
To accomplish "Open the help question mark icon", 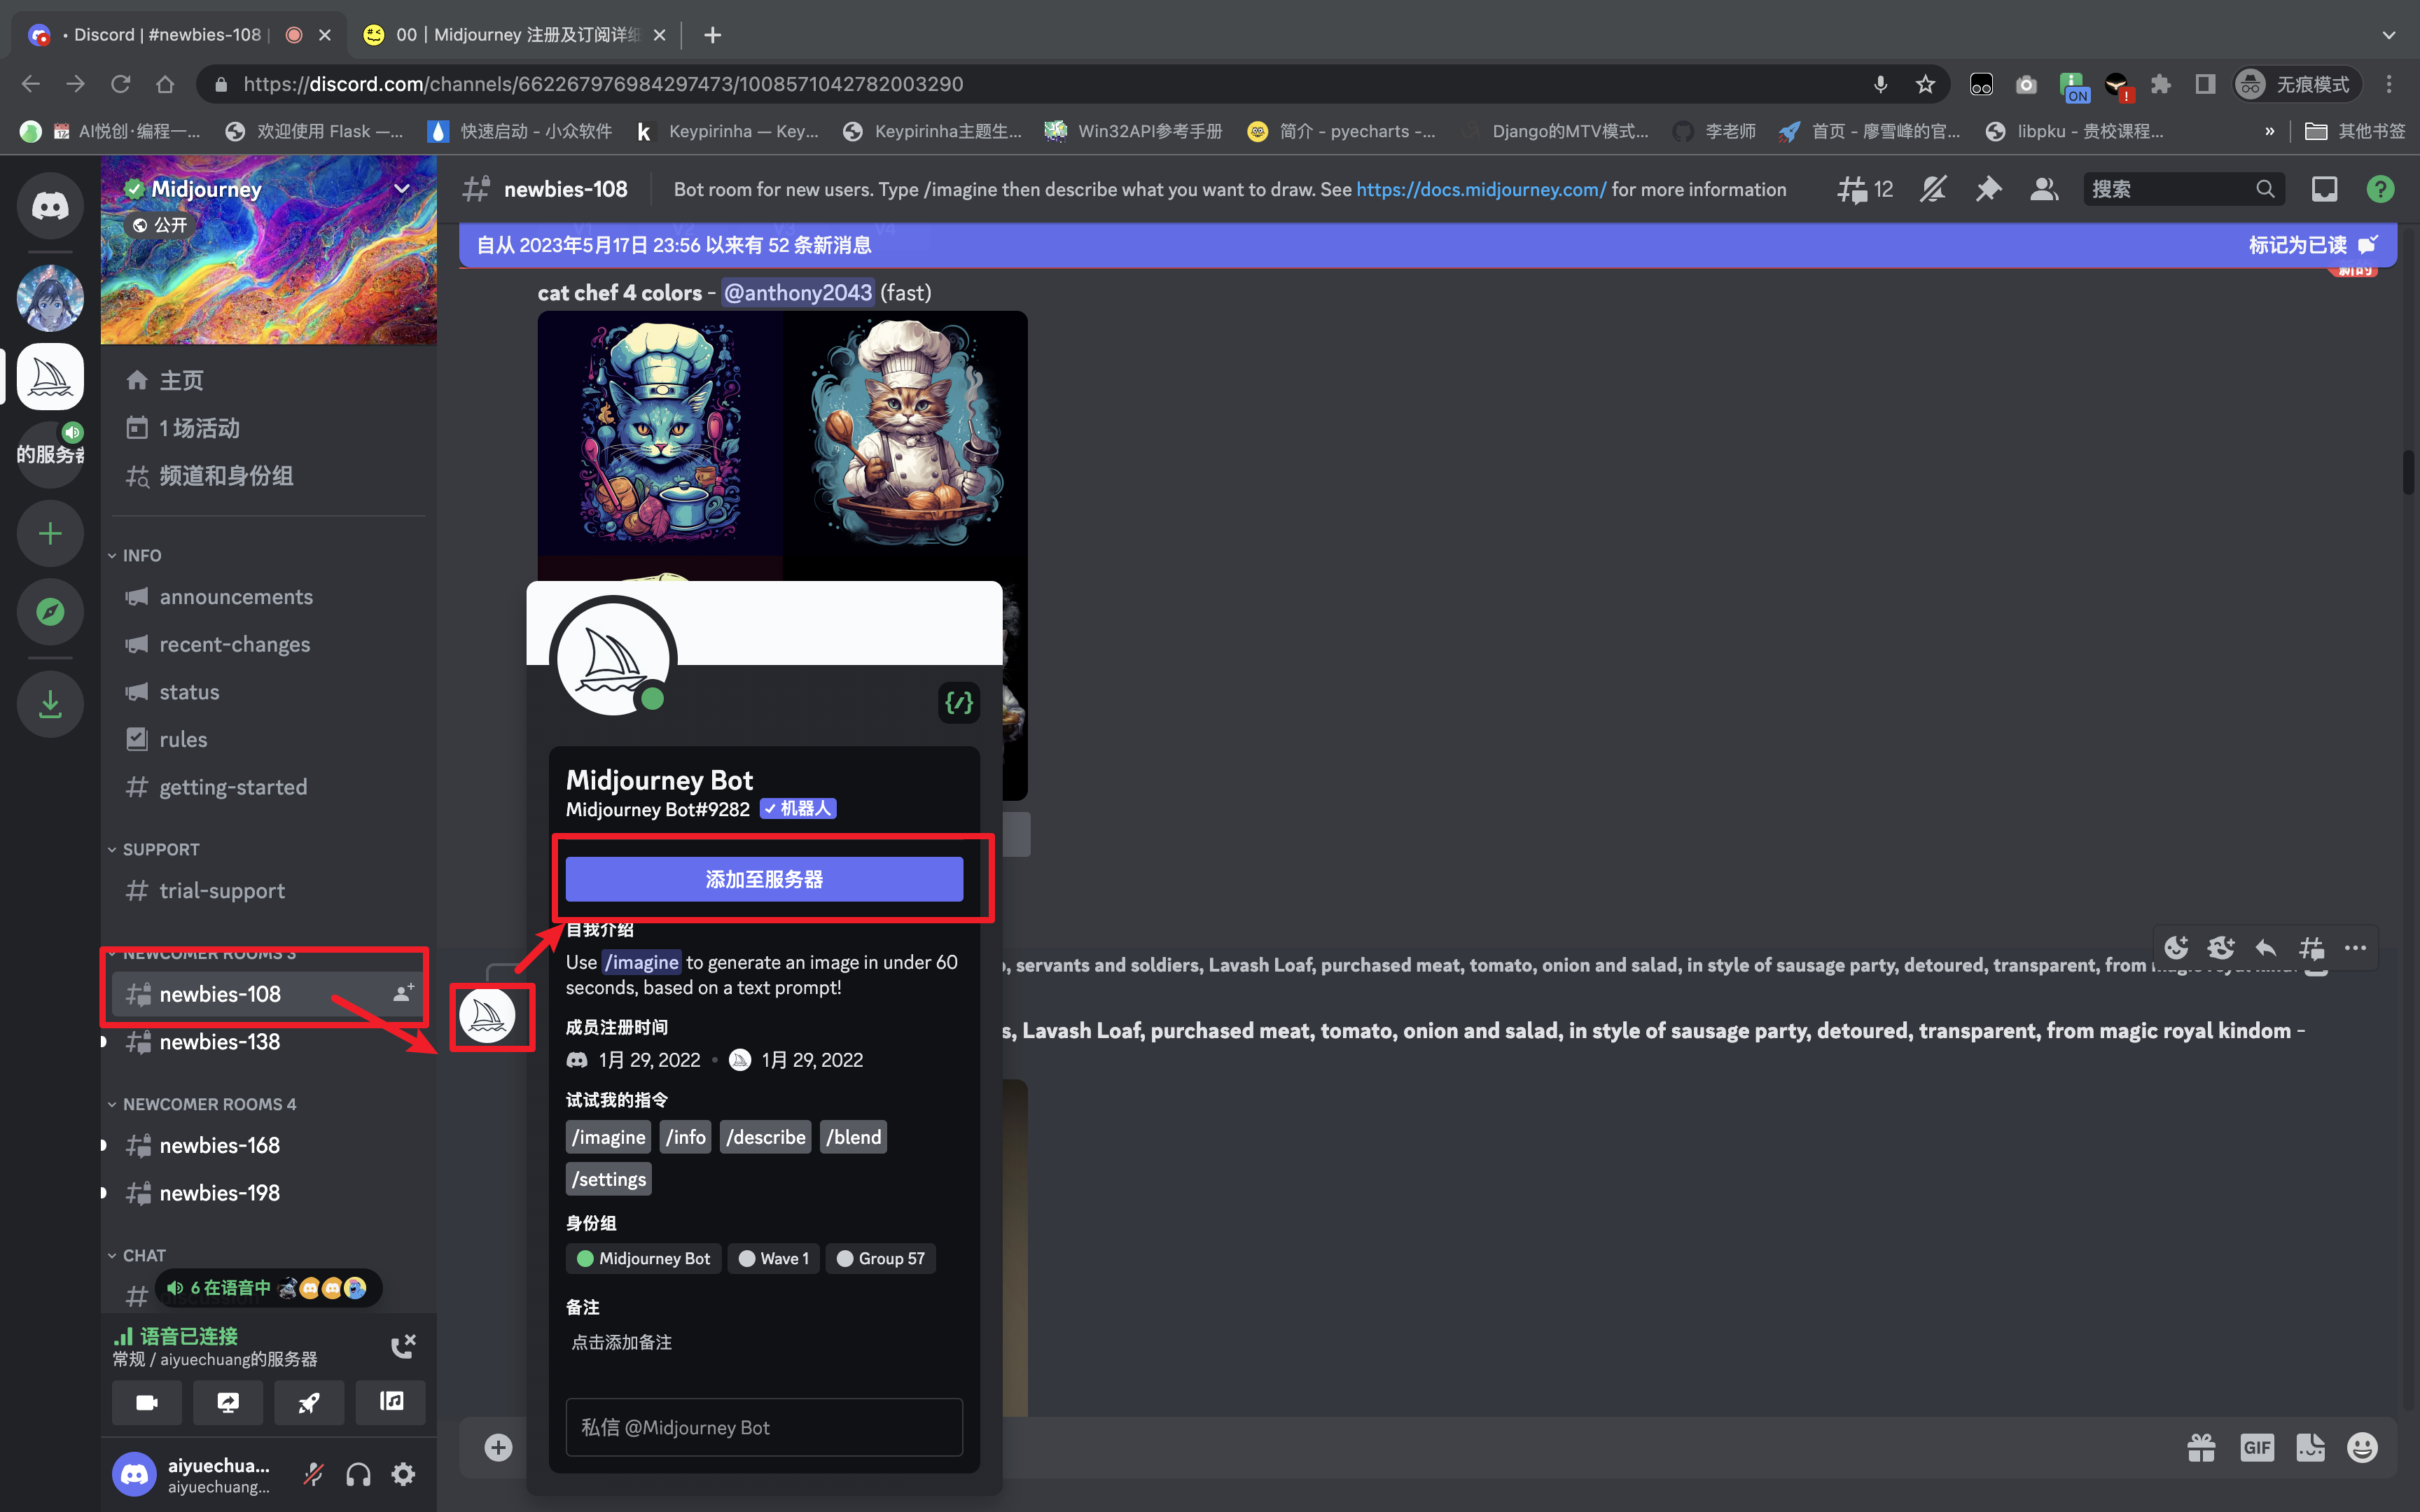I will (x=2380, y=189).
